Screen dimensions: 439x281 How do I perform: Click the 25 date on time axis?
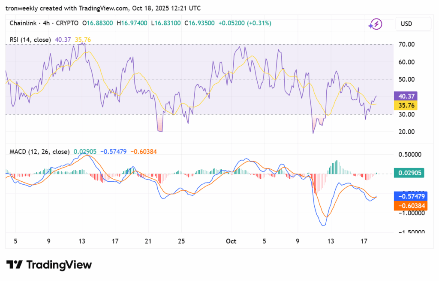coord(181,241)
